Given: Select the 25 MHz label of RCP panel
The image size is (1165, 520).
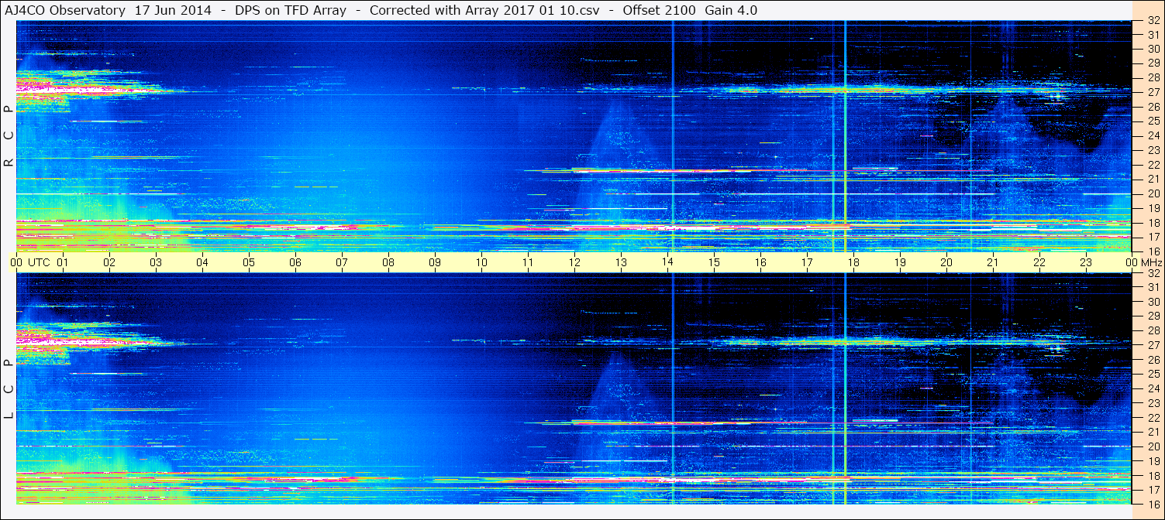Looking at the screenshot, I should (x=1153, y=121).
